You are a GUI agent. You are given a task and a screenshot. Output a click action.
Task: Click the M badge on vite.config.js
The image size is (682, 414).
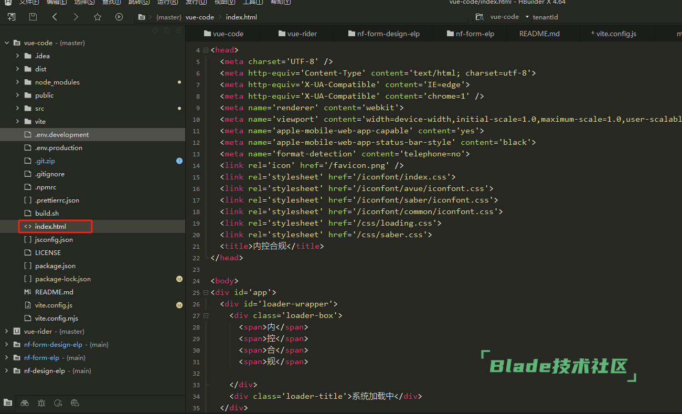click(x=179, y=305)
